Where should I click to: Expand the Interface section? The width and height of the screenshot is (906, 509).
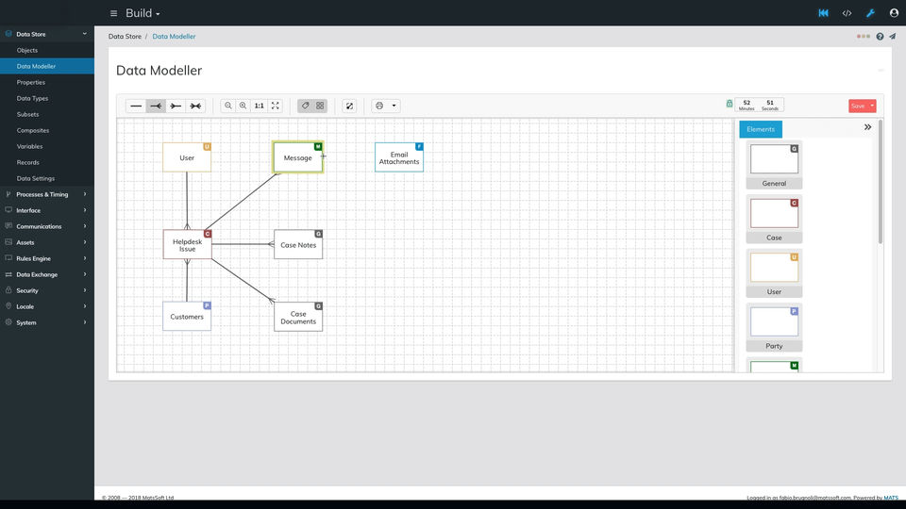(x=47, y=210)
